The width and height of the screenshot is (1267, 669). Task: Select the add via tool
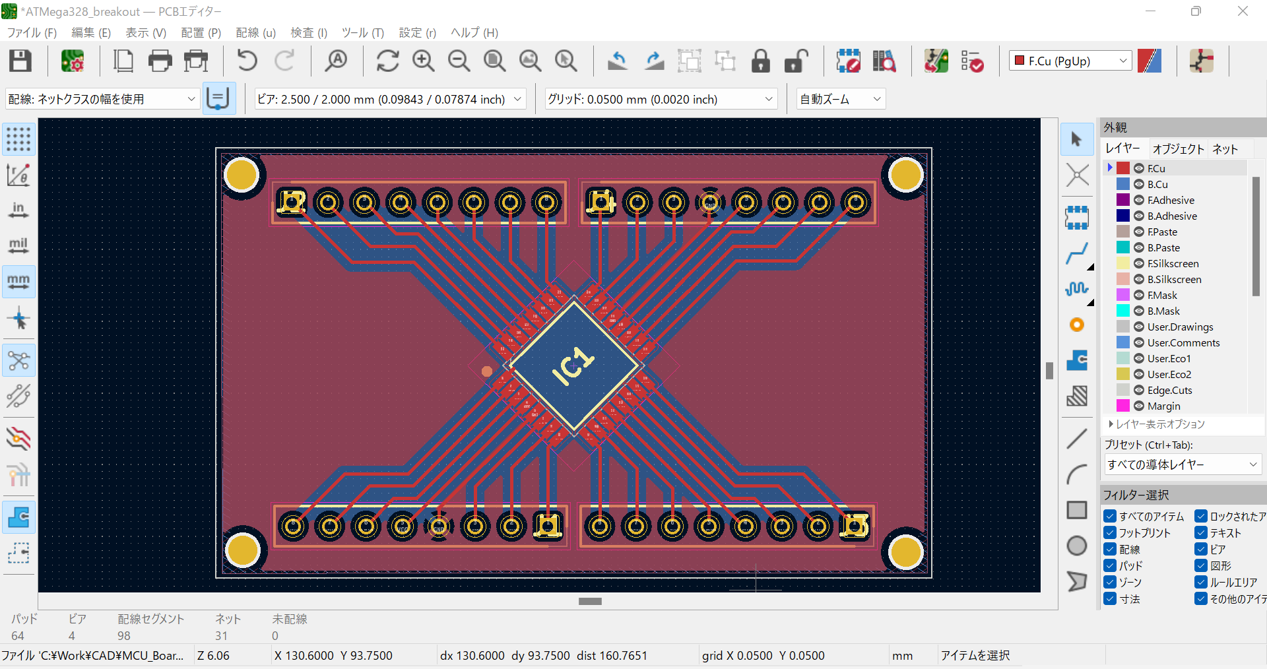point(1077,325)
